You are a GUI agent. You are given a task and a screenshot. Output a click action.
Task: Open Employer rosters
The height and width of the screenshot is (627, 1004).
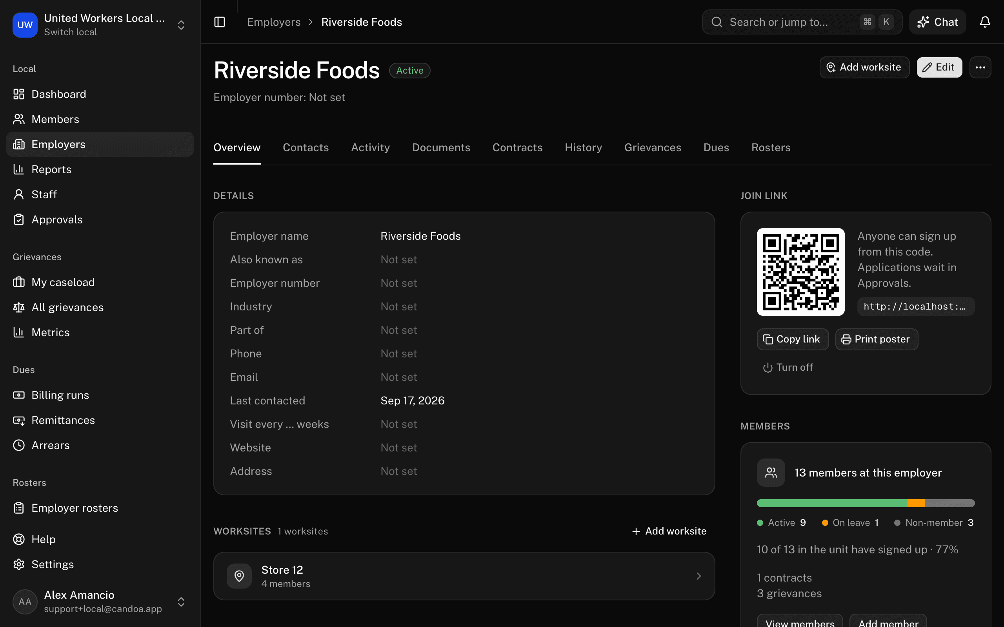100,508
